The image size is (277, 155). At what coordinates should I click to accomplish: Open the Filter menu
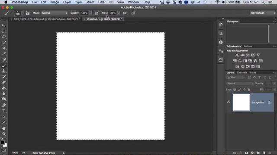click(102, 2)
